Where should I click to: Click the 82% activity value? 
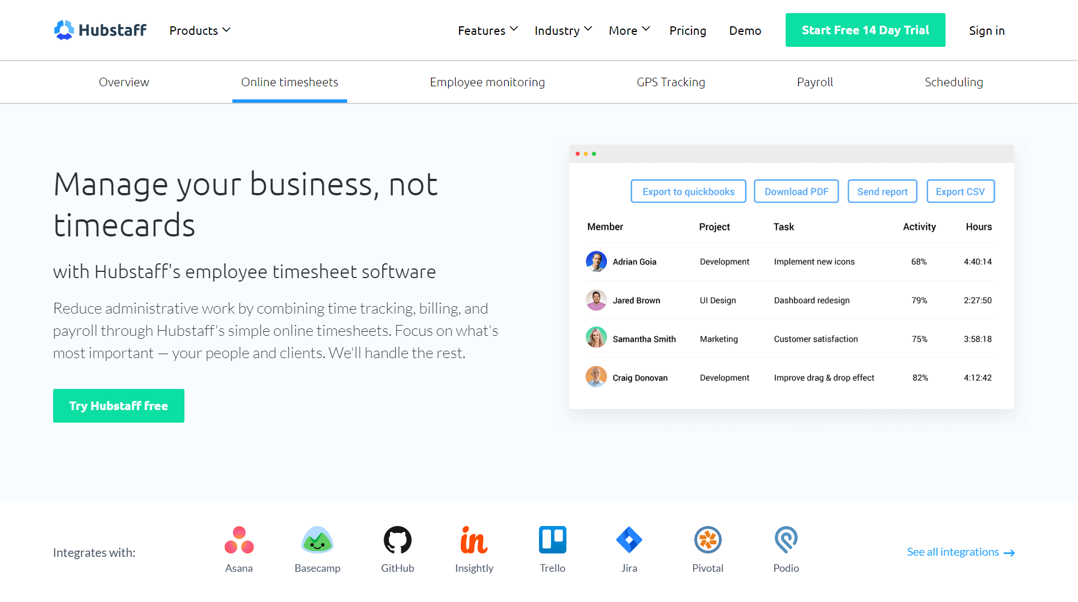click(x=920, y=378)
